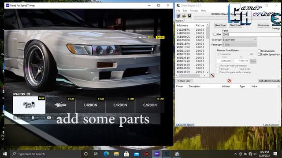Launch Microsoft Edge from the taskbar
The width and height of the screenshot is (282, 158).
[106, 154]
